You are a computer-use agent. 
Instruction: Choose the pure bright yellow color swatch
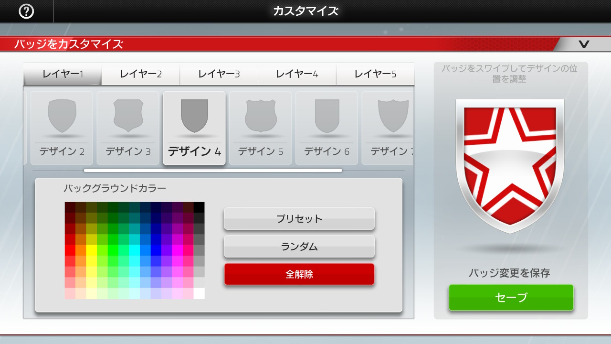pos(92,250)
